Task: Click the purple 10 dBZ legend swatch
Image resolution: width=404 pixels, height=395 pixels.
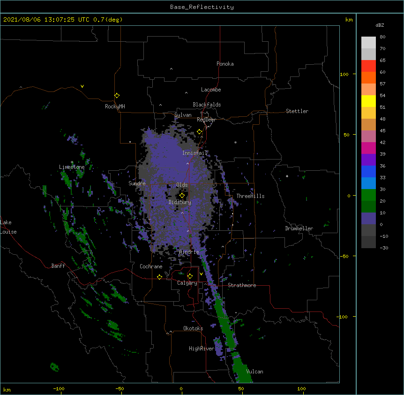Action: click(368, 219)
